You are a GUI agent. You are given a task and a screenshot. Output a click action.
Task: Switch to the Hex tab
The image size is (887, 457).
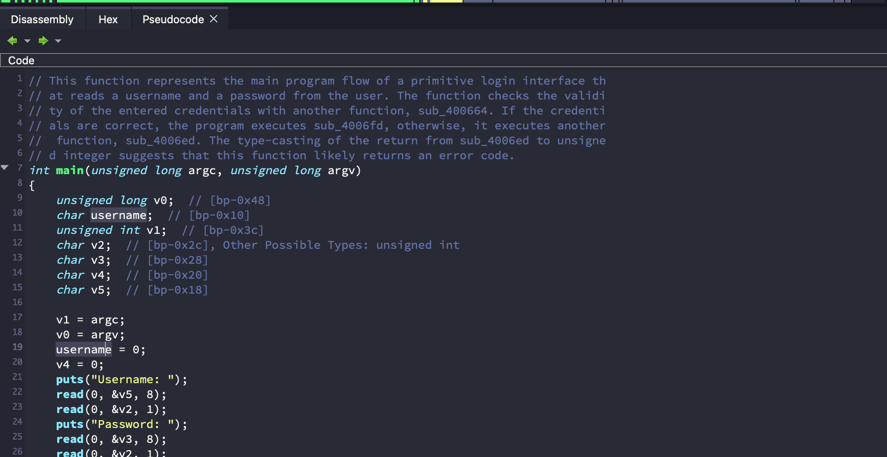[x=108, y=19]
